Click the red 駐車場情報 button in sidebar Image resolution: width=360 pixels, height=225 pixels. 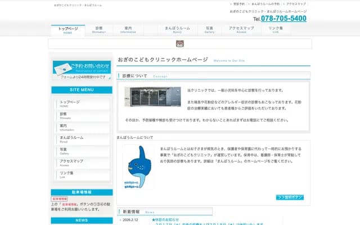(x=60, y=199)
